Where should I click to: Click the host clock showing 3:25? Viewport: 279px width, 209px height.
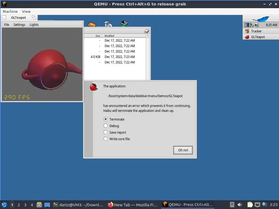(x=274, y=205)
